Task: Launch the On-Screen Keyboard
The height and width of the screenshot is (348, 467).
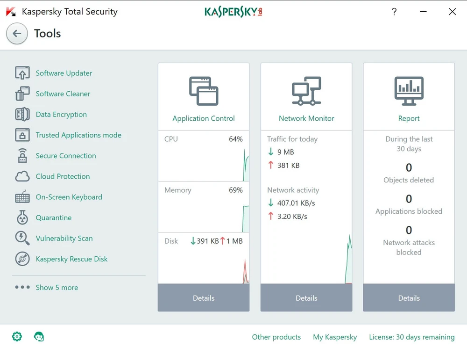Action: pos(69,197)
